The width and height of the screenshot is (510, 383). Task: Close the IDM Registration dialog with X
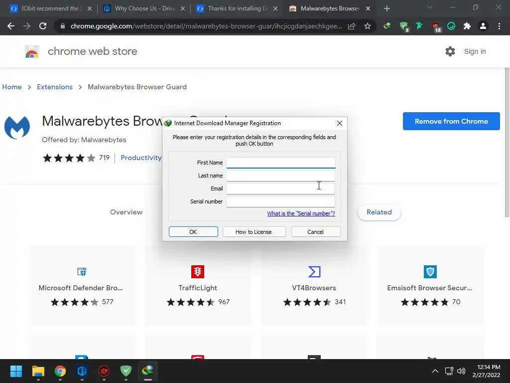click(x=340, y=123)
